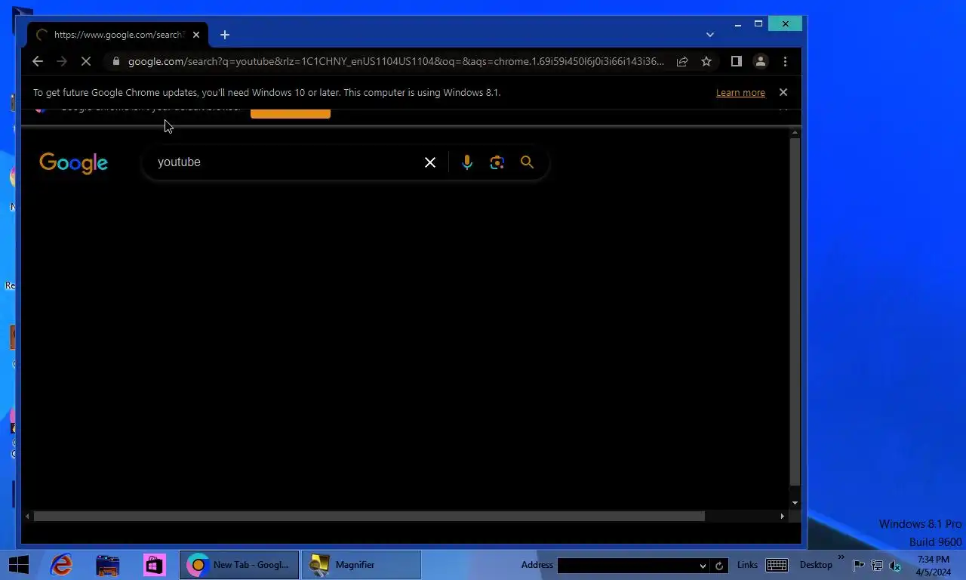Open File Explorer from taskbar
The height and width of the screenshot is (580, 966).
(108, 565)
